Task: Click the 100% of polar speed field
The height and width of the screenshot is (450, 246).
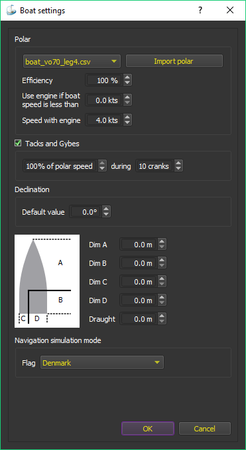Action: pyautogui.click(x=60, y=166)
